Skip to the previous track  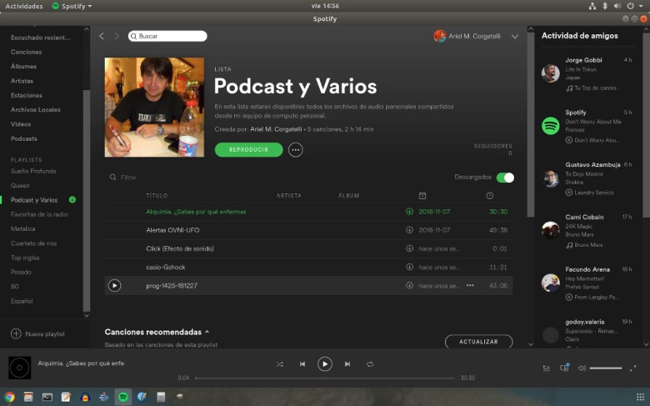click(302, 364)
